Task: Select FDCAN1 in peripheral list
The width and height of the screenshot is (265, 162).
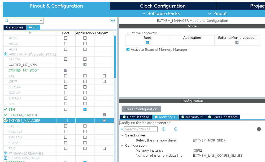Action: point(15,132)
